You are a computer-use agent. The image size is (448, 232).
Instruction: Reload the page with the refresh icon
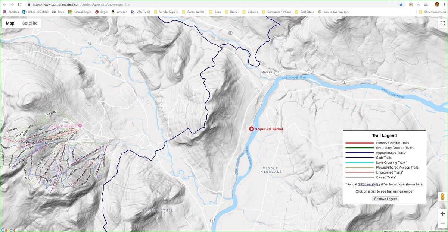pyautogui.click(x=20, y=4)
